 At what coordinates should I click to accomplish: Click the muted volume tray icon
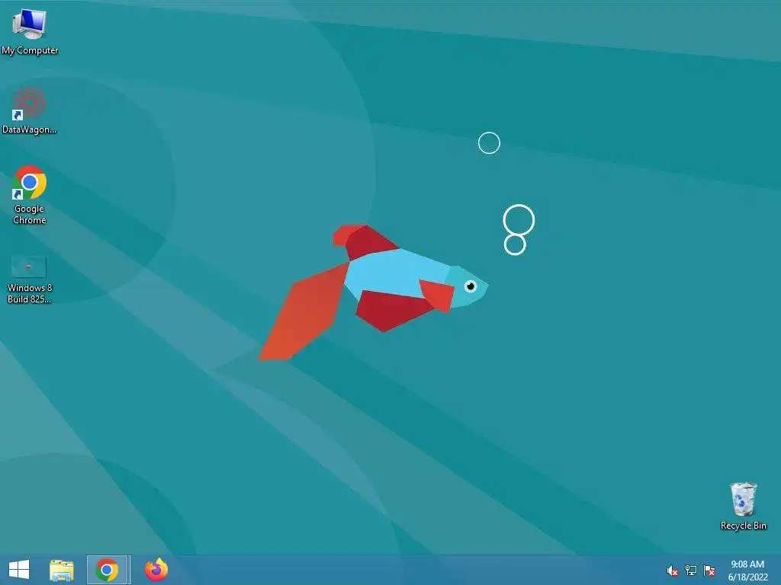click(x=673, y=571)
